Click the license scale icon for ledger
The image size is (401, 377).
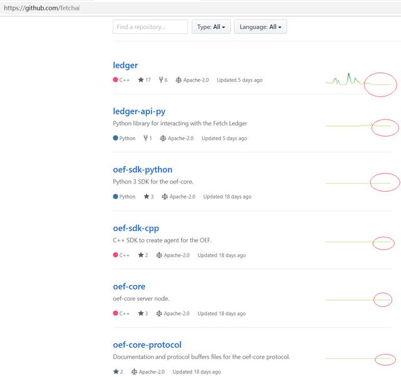point(178,80)
